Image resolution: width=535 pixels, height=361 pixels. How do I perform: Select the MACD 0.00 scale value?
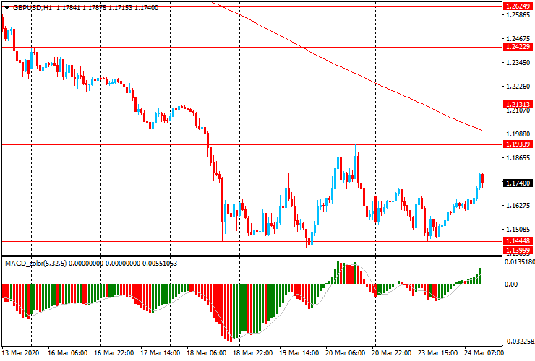[x=510, y=284]
